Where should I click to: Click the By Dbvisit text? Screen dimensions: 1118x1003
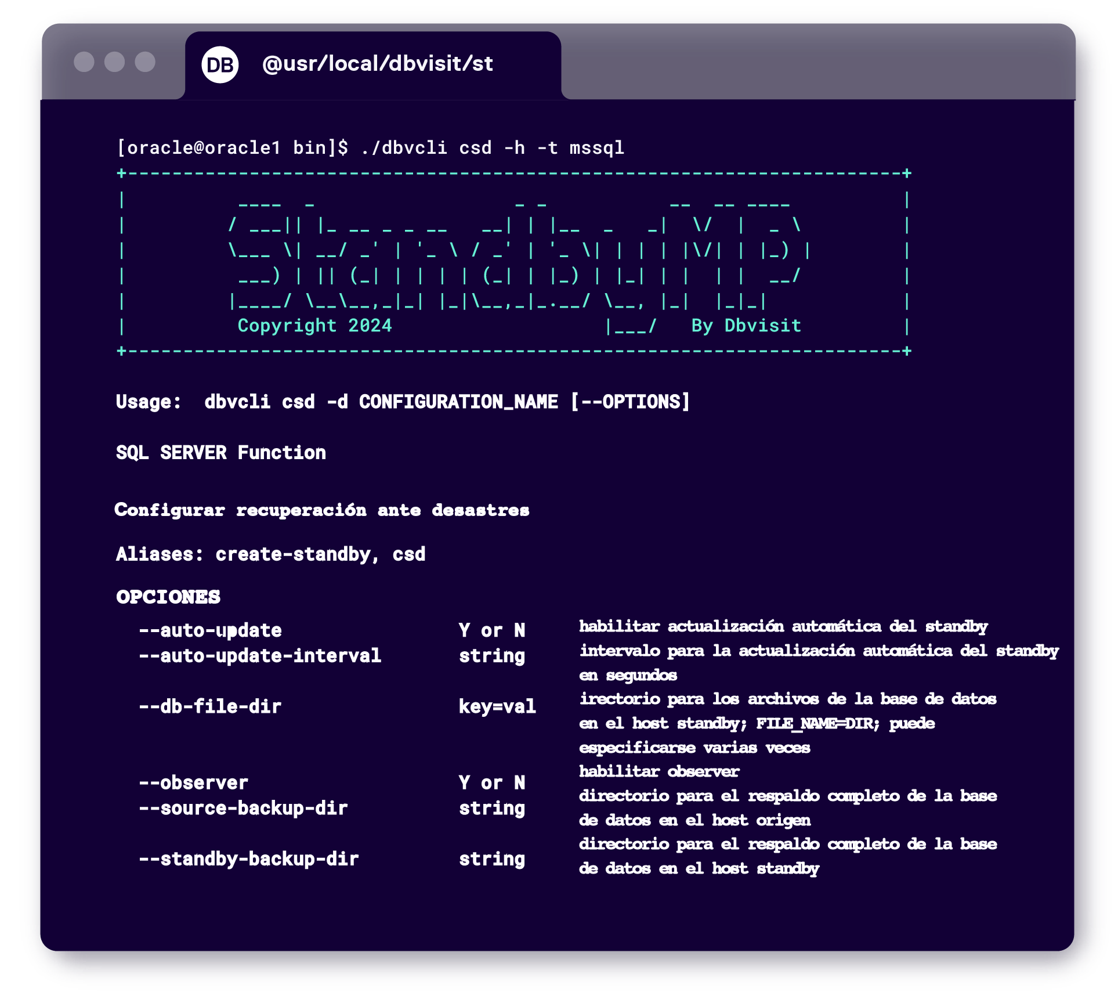pyautogui.click(x=746, y=326)
